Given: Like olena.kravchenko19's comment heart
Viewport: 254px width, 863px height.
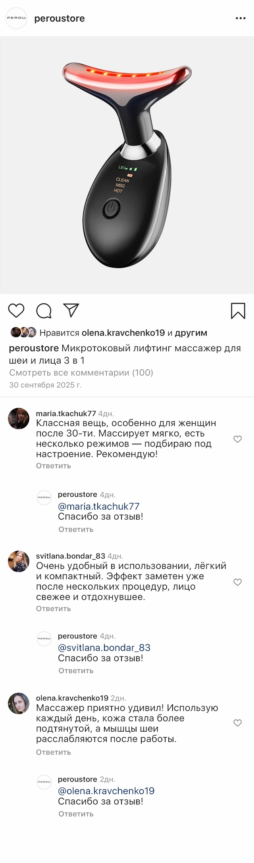Looking at the screenshot, I should (237, 723).
